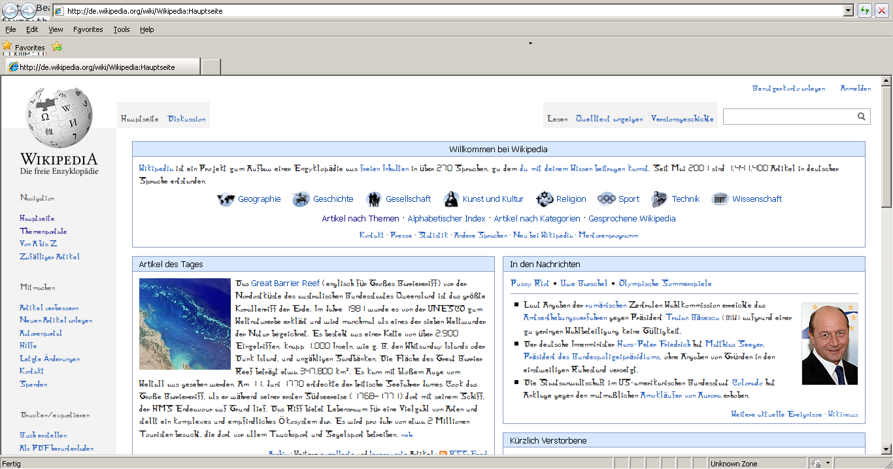Click the Kunst und Kultur Mona Lisa icon
This screenshot has width=893, height=469.
[x=451, y=199]
